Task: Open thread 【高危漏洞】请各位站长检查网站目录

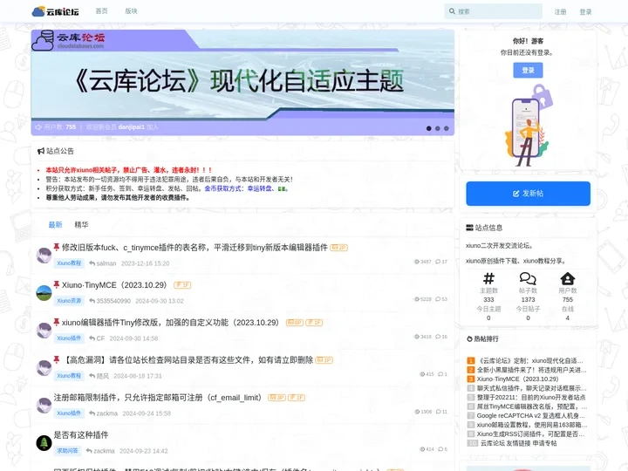Action: 188,360
